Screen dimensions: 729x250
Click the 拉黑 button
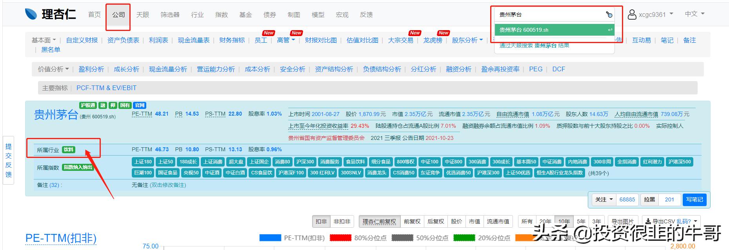(649, 199)
